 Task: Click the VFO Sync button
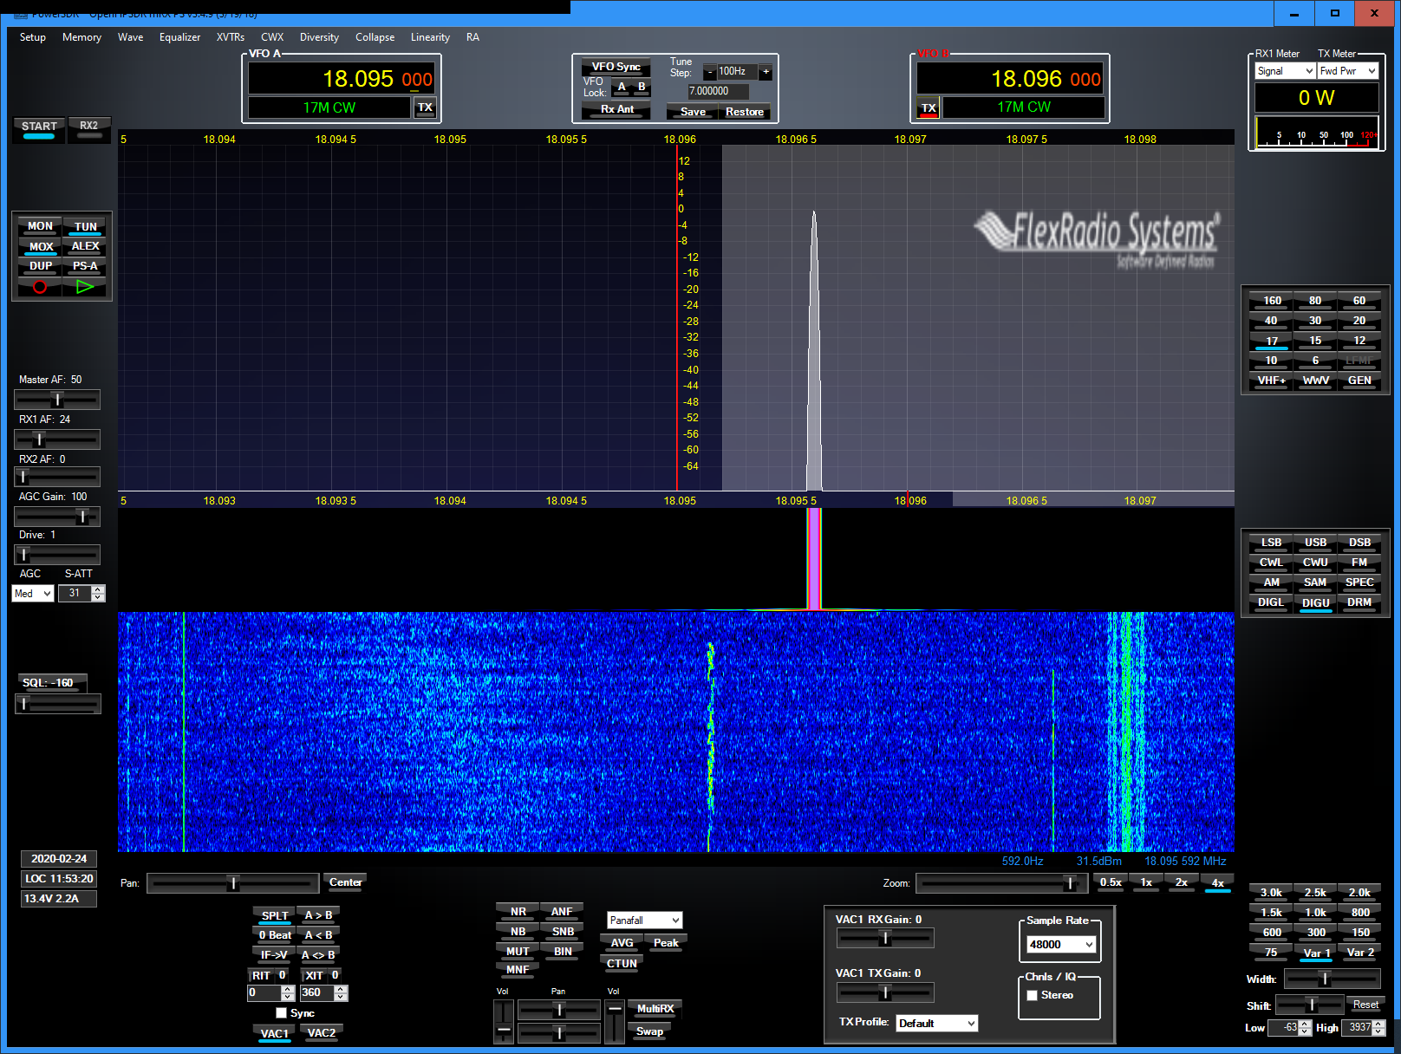pos(616,67)
